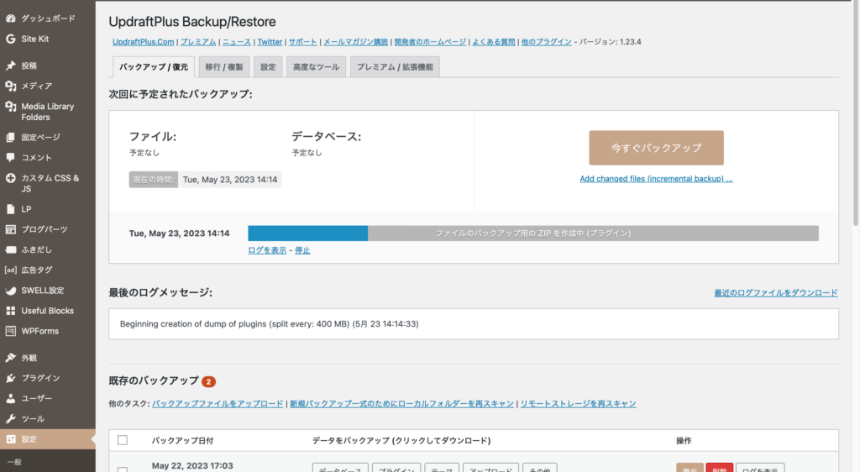Click Add changed files (incremental backup) link
Screen dimensions: 860x472
click(657, 179)
